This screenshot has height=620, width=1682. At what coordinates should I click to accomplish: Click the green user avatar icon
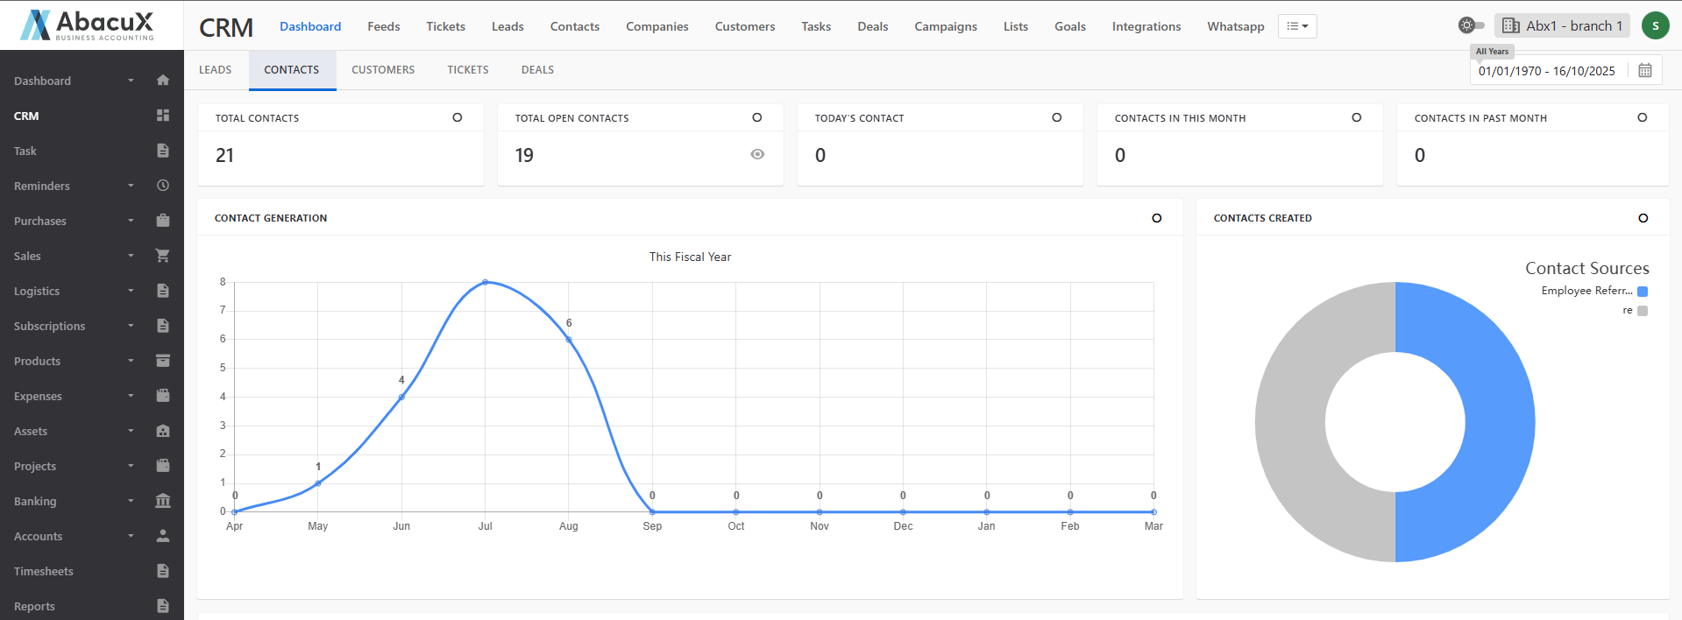click(x=1654, y=26)
